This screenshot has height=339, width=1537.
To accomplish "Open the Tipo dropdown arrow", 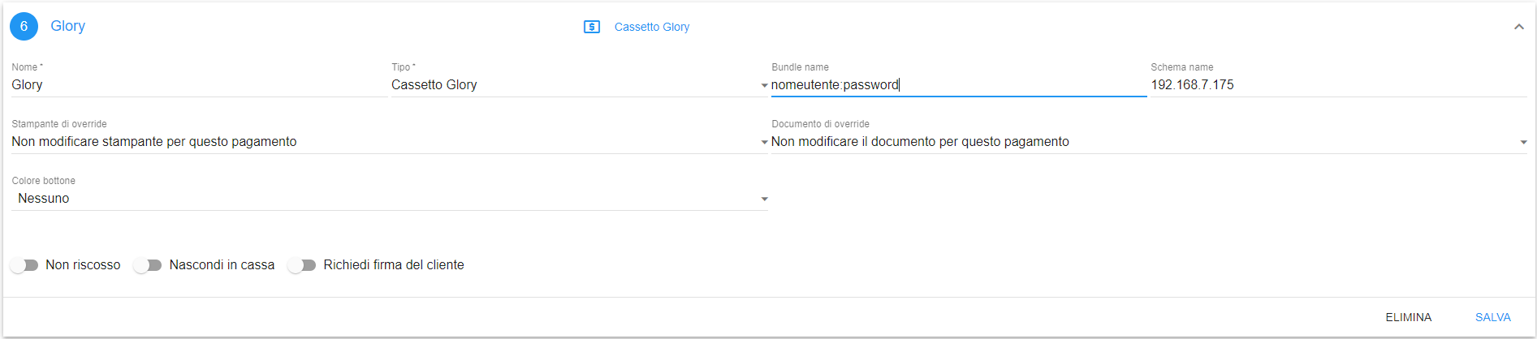I will pos(764,85).
